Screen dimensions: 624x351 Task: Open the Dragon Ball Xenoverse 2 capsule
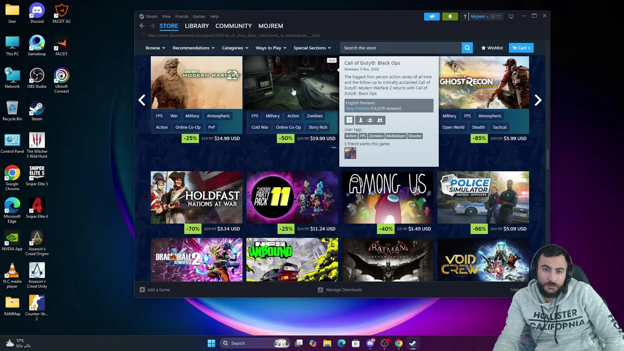pos(196,260)
